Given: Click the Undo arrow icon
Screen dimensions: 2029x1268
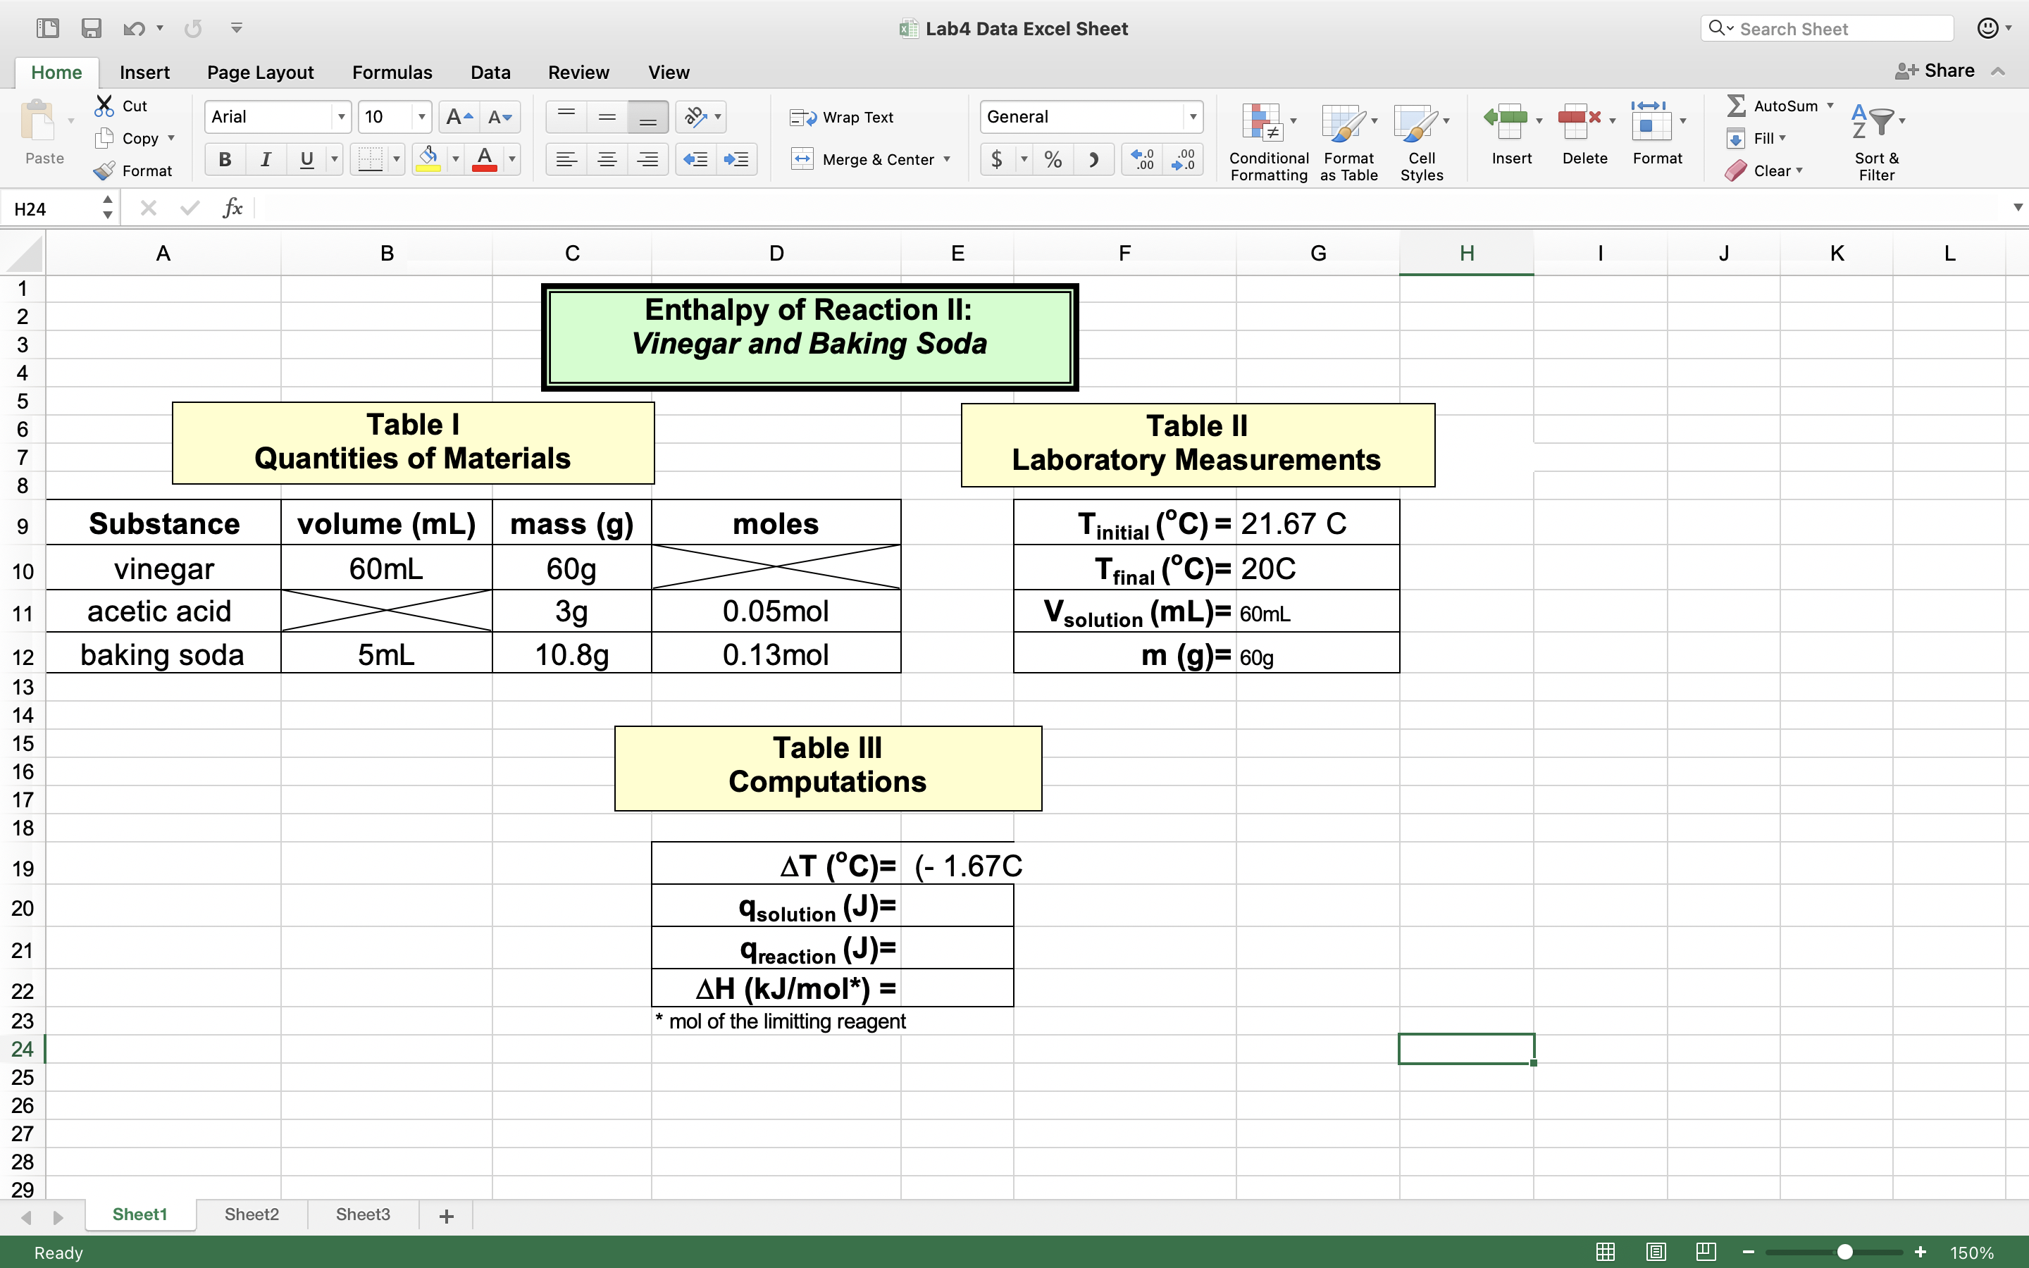Looking at the screenshot, I should pyautogui.click(x=133, y=30).
